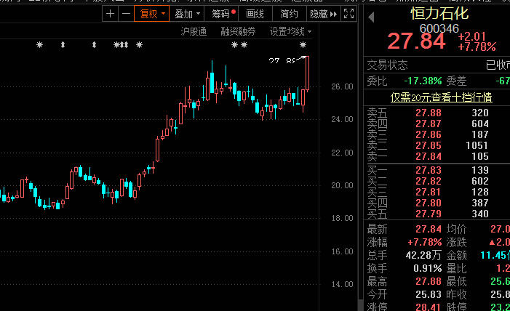Screen dimensions: 510x311
Task: Click the 涨停 28.41 value
Action: [x=429, y=307]
